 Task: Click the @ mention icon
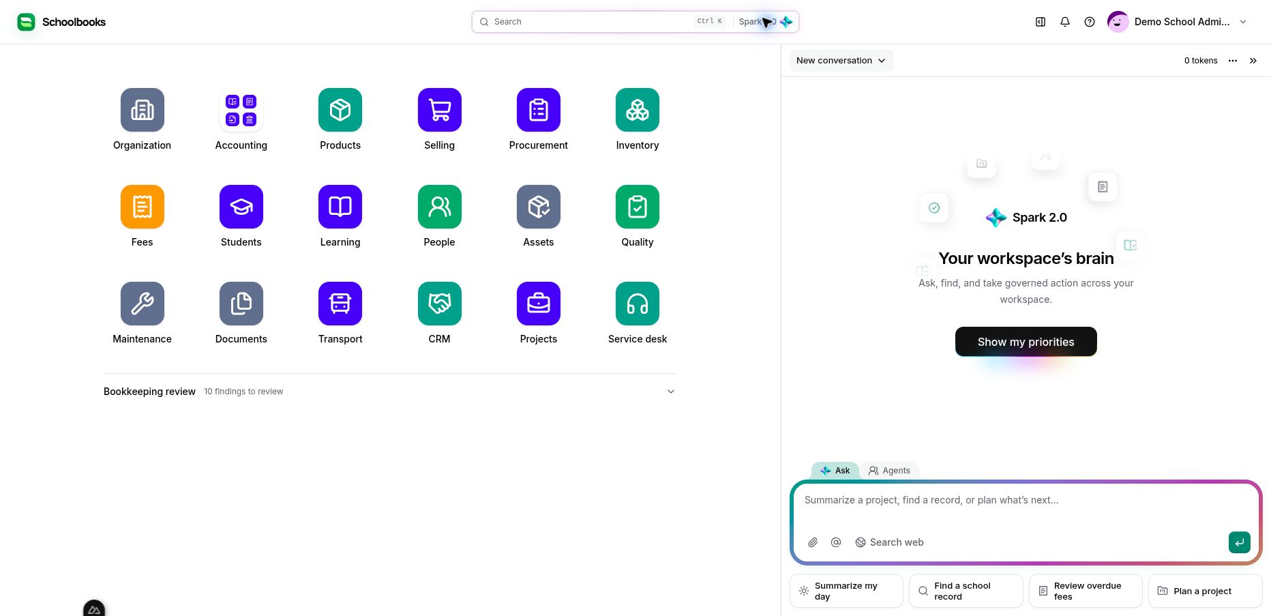[836, 542]
